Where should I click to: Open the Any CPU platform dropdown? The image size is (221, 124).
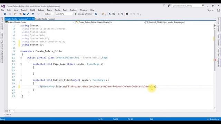65,14
